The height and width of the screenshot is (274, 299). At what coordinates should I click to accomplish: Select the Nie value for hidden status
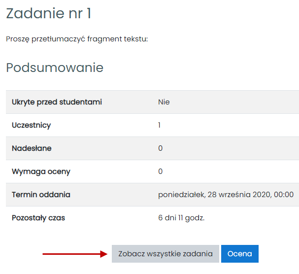pos(164,102)
